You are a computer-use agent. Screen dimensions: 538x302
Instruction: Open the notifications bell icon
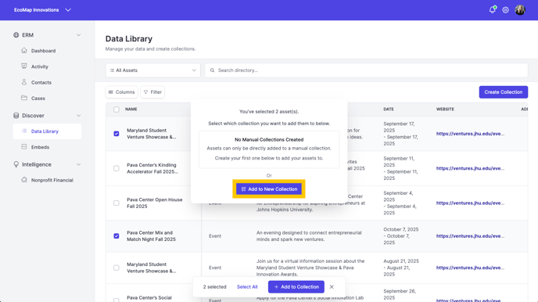pos(493,10)
